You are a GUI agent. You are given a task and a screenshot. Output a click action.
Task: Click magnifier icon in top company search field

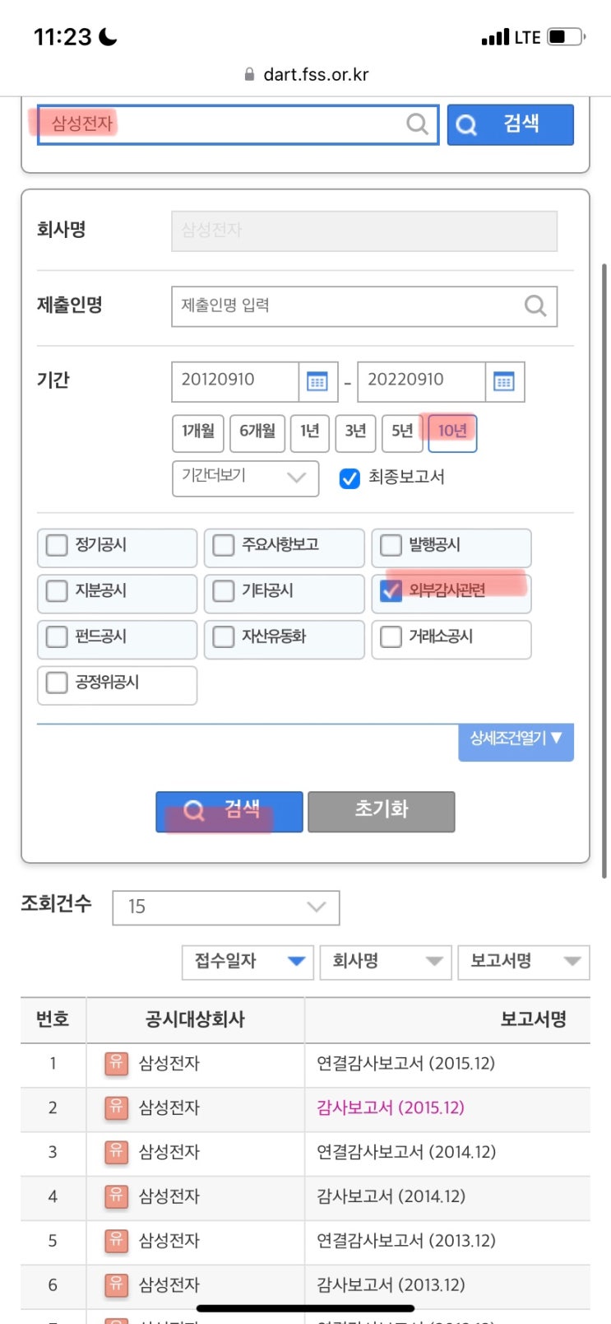click(x=418, y=124)
